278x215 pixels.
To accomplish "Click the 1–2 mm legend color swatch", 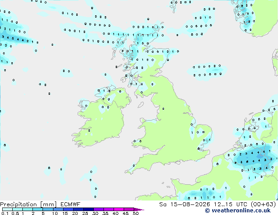I will point(28,209).
